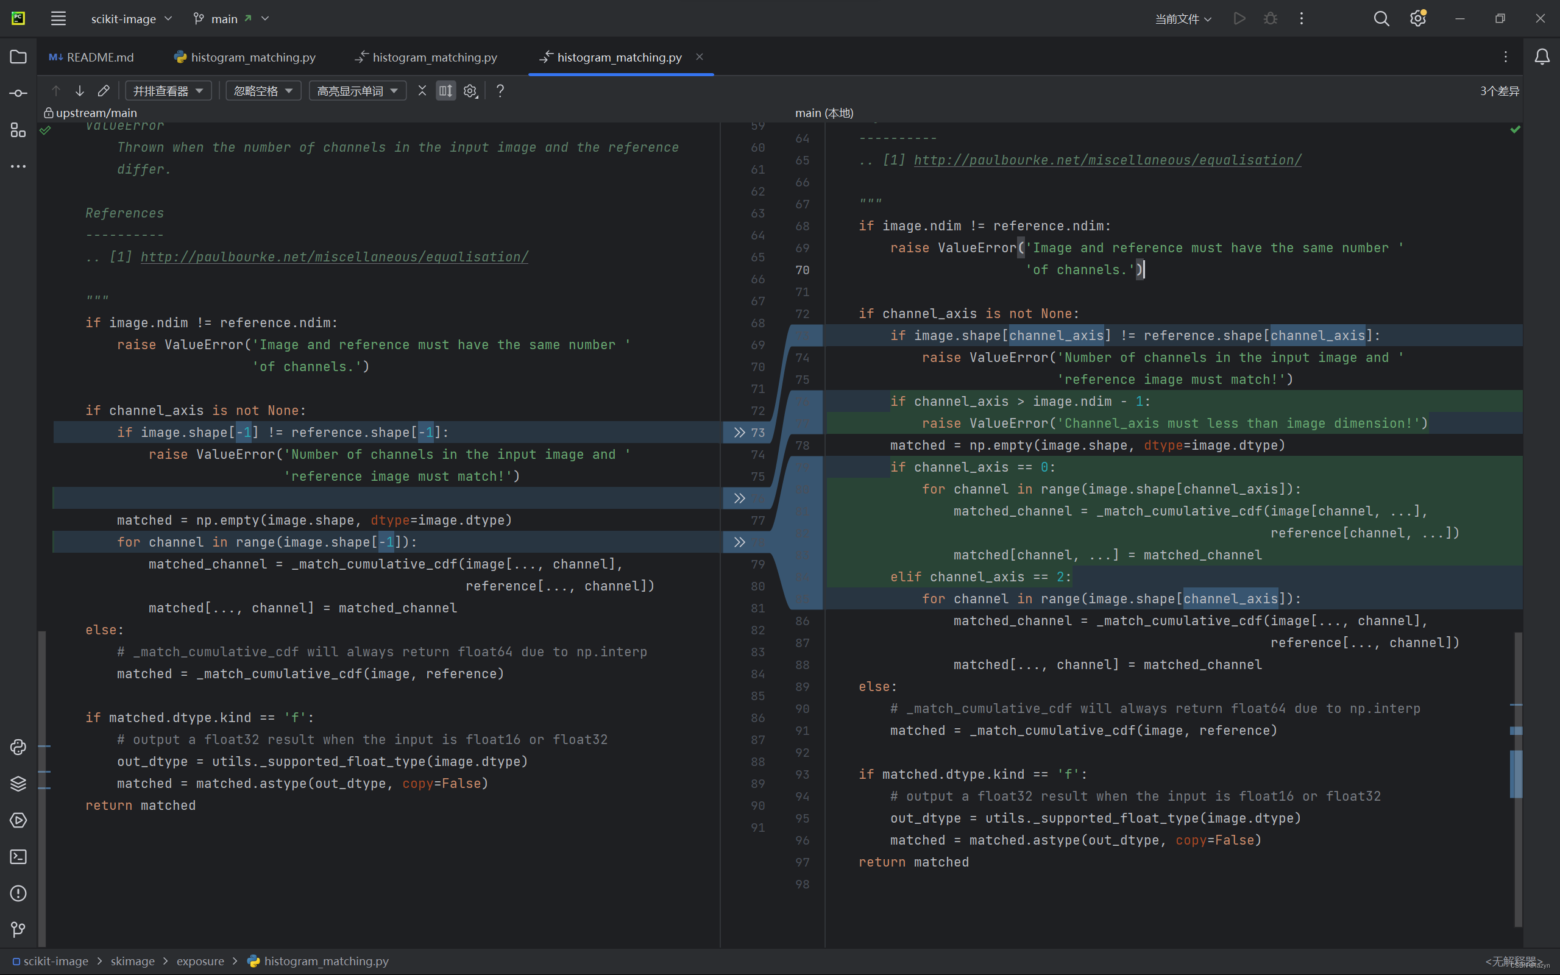The height and width of the screenshot is (975, 1560).
Task: Open editor tabs options menu
Action: click(x=1506, y=57)
